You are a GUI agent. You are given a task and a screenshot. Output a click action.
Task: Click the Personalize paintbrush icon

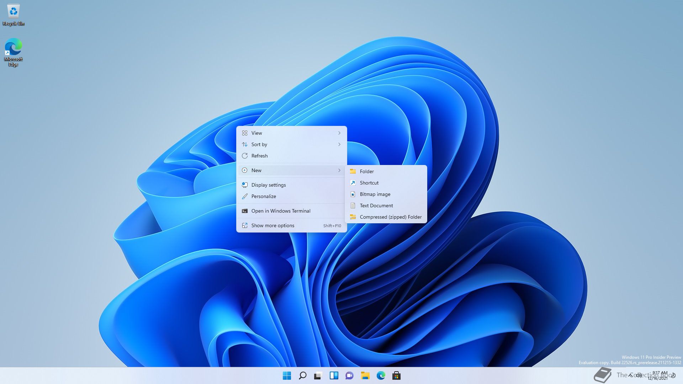pos(245,196)
